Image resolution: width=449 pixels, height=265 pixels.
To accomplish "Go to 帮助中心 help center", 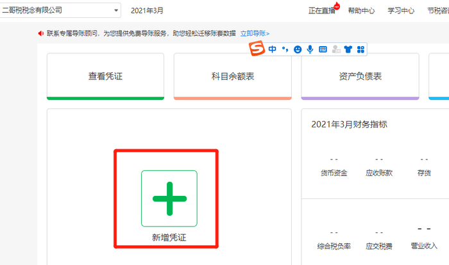I will (361, 11).
